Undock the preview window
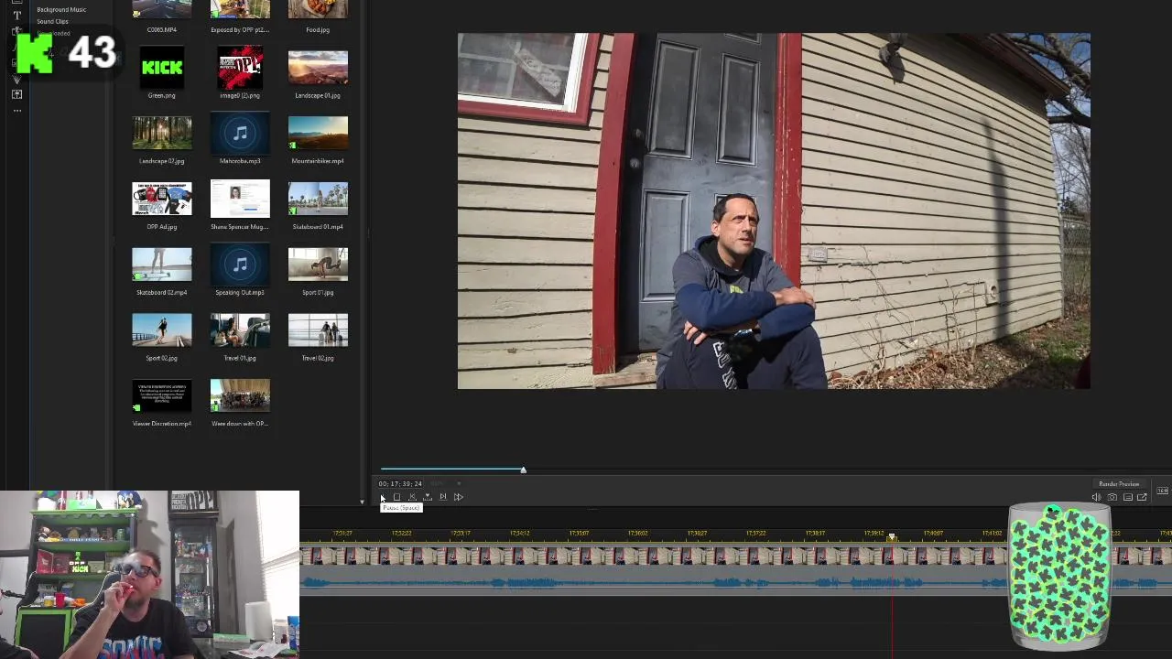This screenshot has height=659, width=1172. pos(1142,497)
